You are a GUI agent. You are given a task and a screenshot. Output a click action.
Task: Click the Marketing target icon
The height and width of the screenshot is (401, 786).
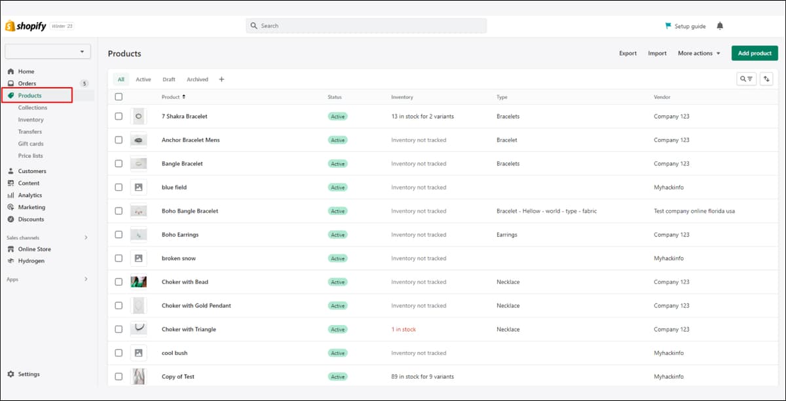(10, 207)
